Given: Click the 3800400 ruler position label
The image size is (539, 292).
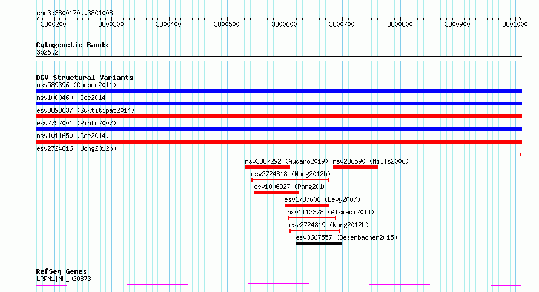Looking at the screenshot, I should 168,24.
